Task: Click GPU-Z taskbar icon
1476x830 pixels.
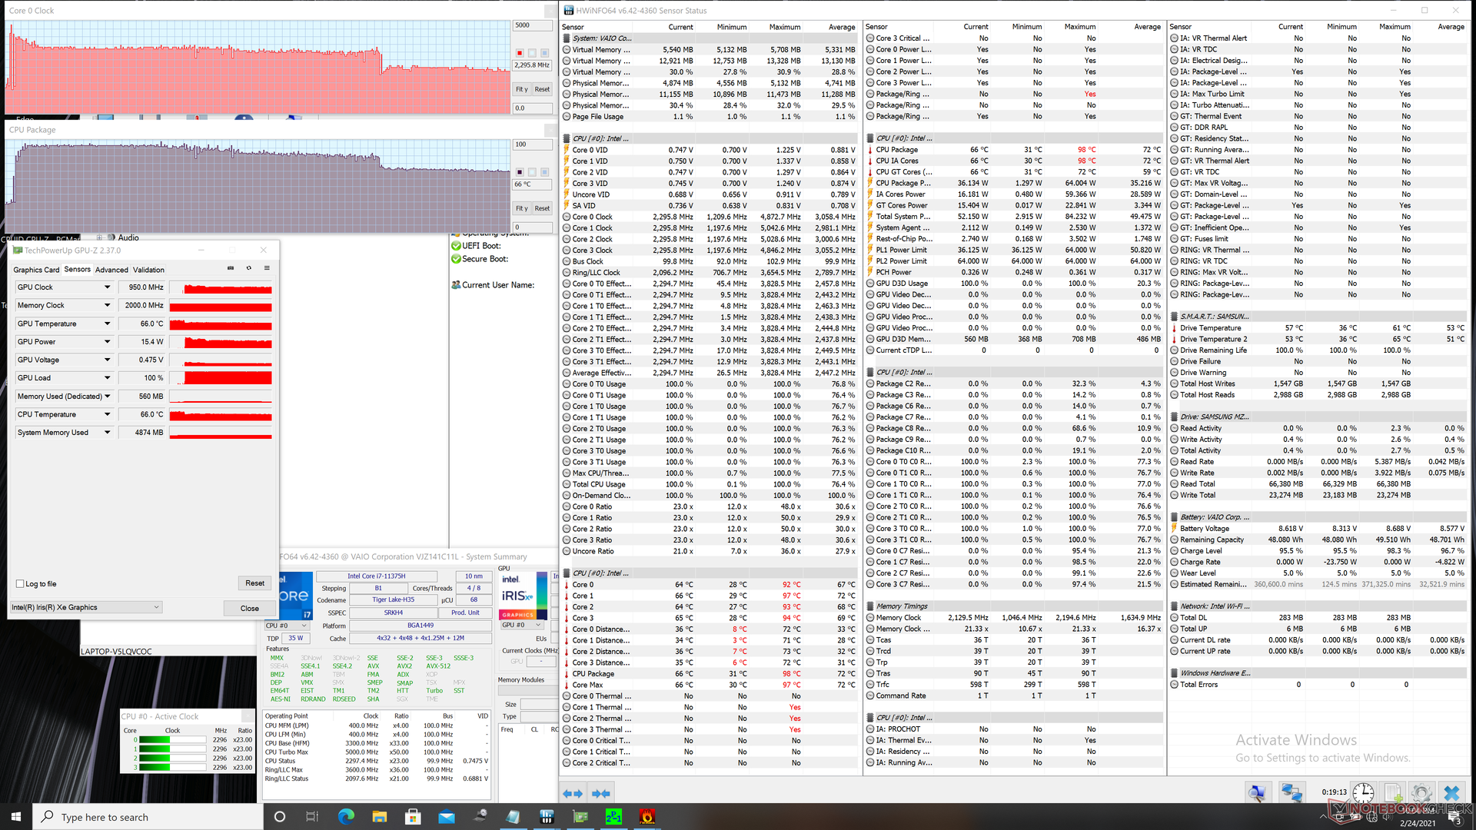Action: (x=580, y=816)
